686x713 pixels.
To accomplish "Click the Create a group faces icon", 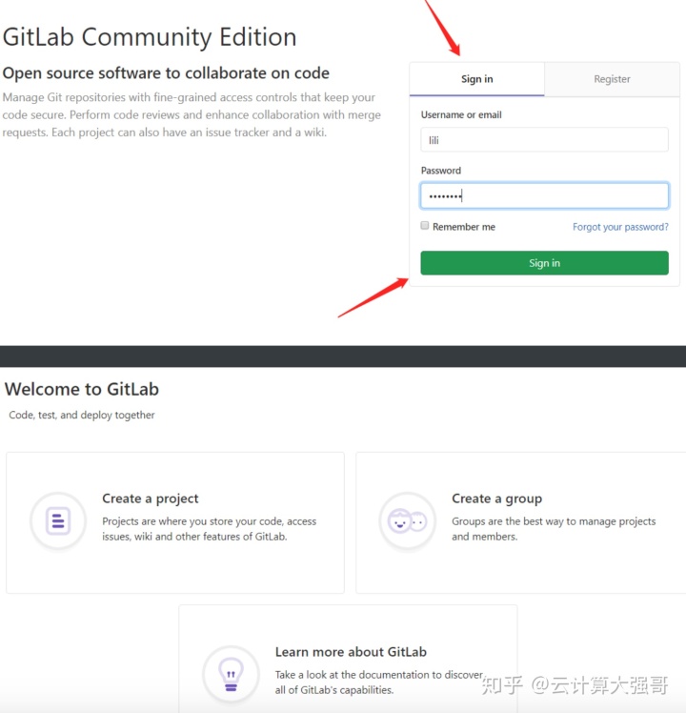I will pyautogui.click(x=408, y=520).
